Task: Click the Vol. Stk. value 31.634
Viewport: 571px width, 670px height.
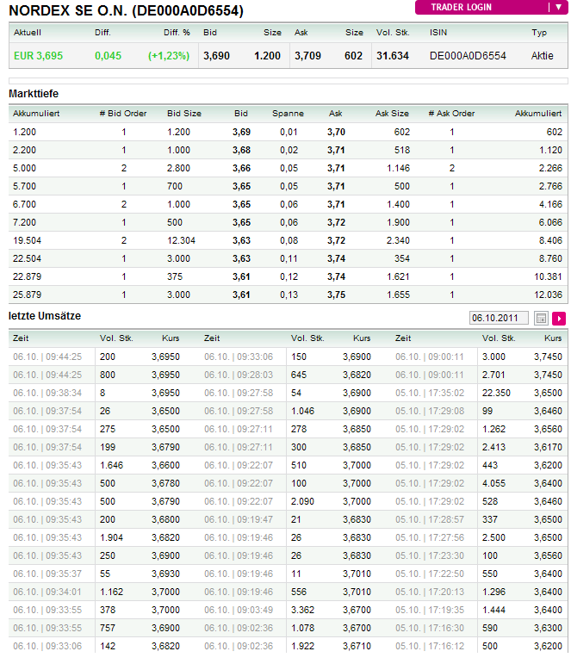Action: coord(392,56)
